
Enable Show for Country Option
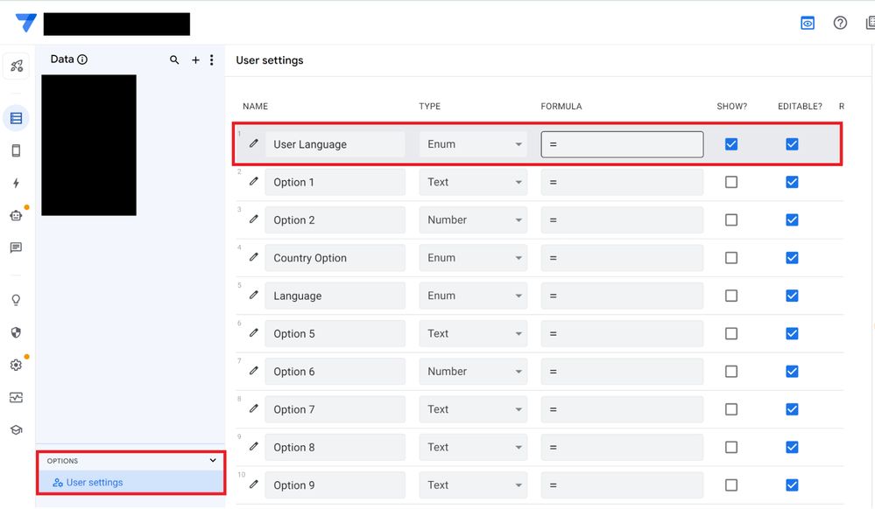[x=731, y=258]
